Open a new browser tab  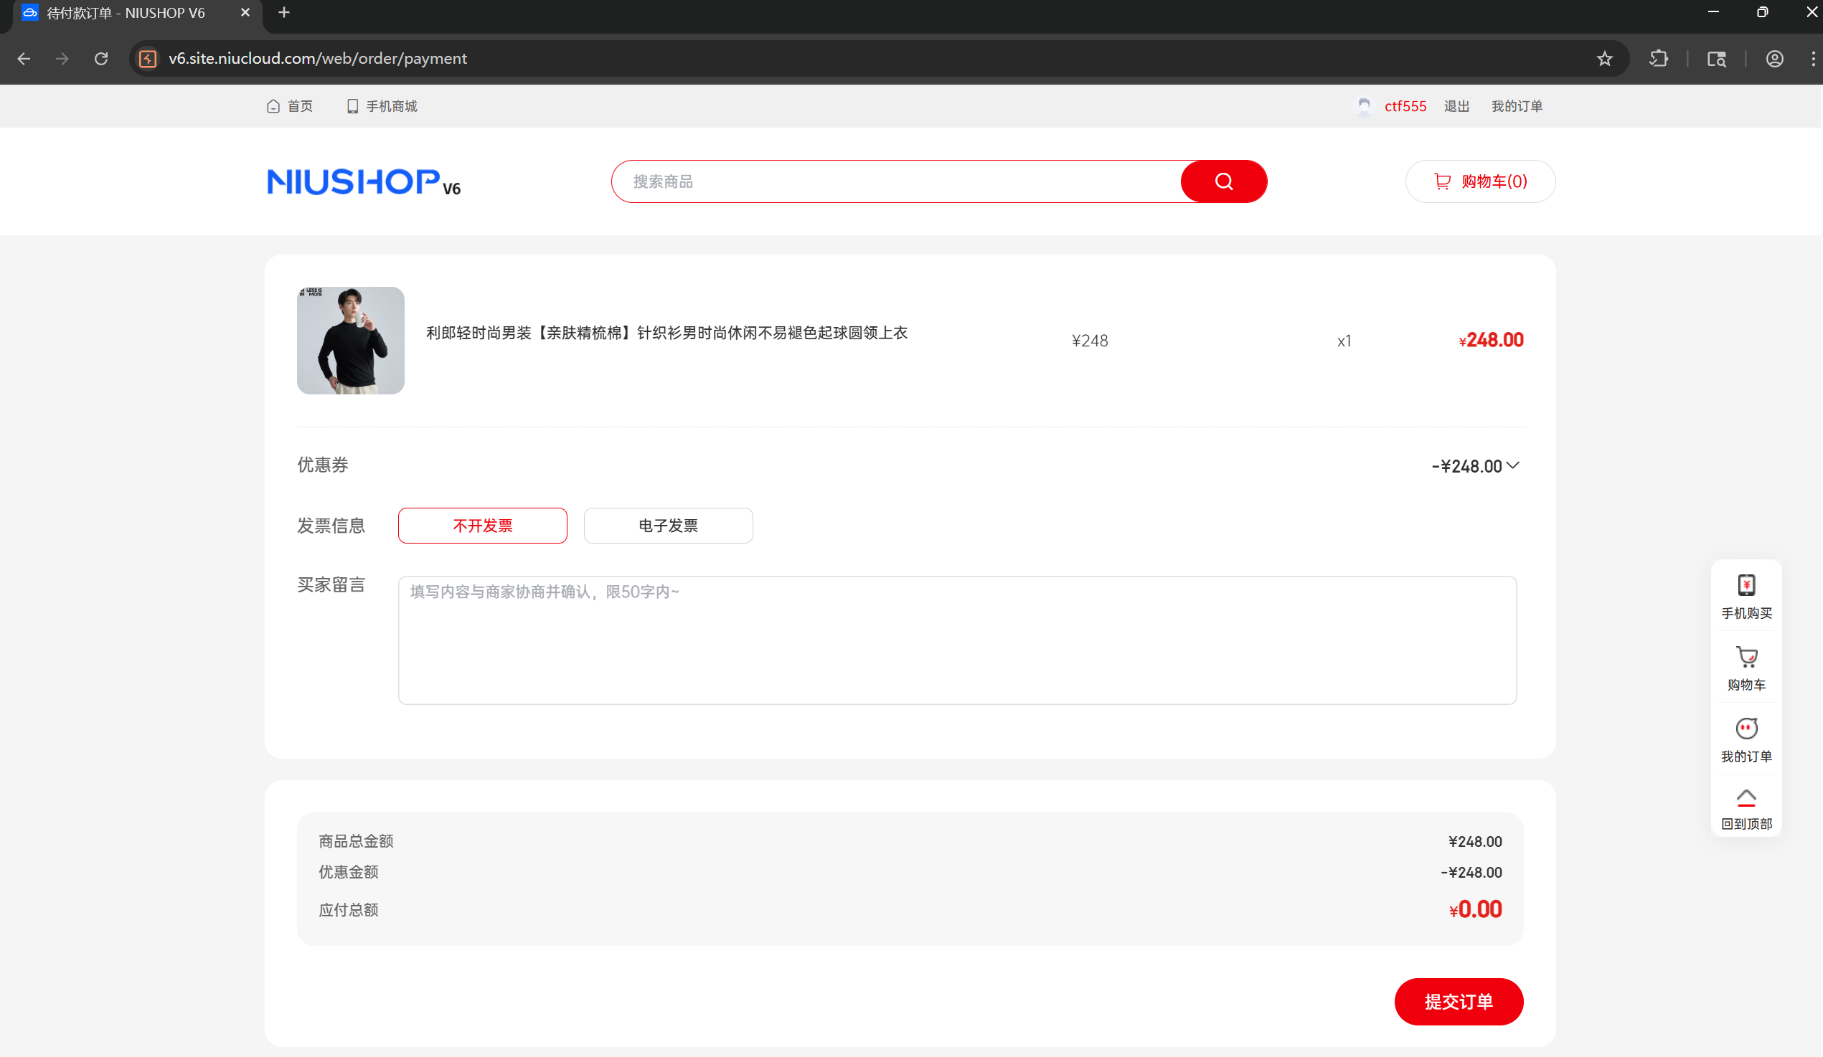tap(284, 13)
